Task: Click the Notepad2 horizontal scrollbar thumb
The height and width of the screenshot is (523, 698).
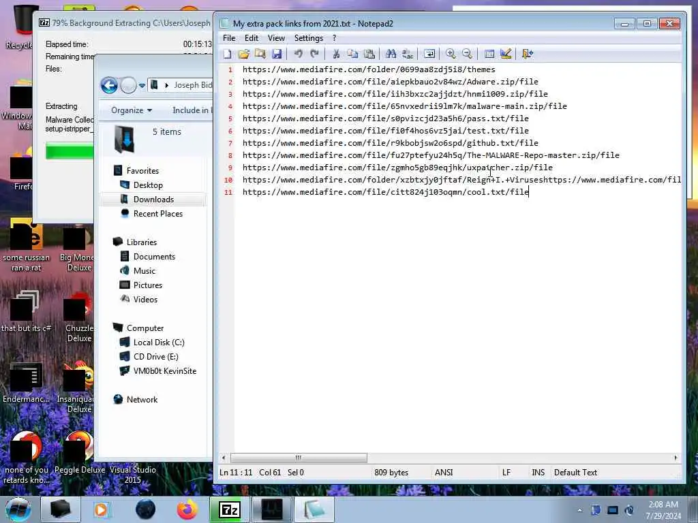Action: (x=299, y=458)
